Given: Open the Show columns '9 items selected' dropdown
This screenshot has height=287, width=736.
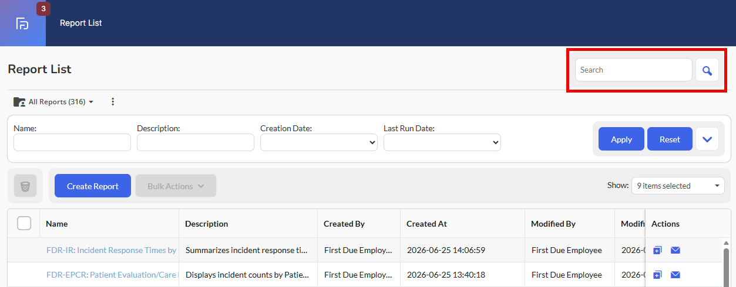Looking at the screenshot, I should (678, 186).
